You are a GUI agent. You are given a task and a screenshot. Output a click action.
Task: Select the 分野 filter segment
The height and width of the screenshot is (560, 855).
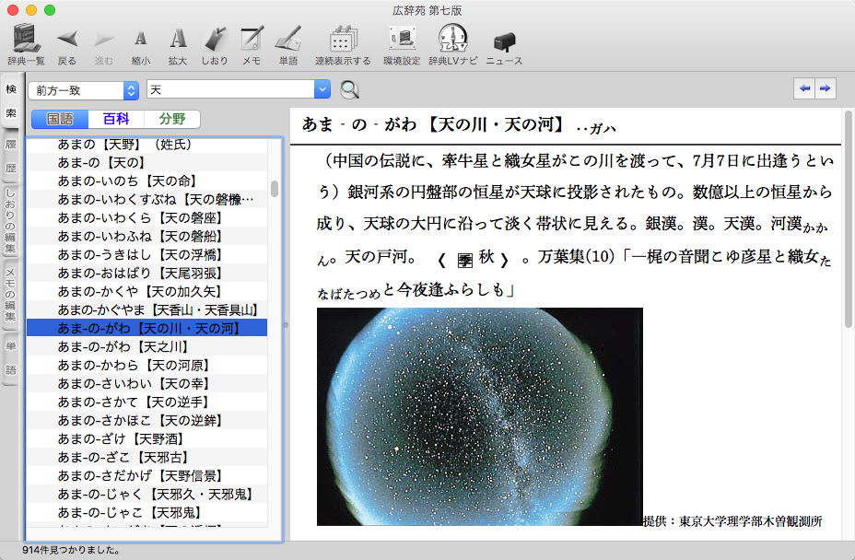pyautogui.click(x=171, y=119)
